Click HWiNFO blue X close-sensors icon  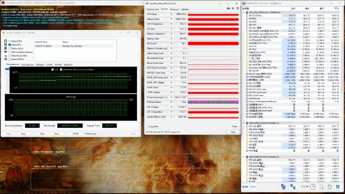coord(338,187)
